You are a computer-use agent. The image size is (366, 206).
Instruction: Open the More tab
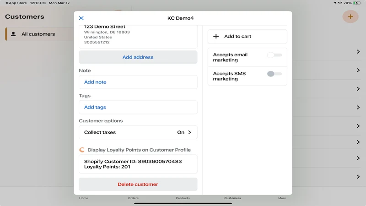(x=282, y=198)
